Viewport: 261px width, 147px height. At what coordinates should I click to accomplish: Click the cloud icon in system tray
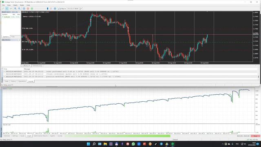(x=229, y=144)
